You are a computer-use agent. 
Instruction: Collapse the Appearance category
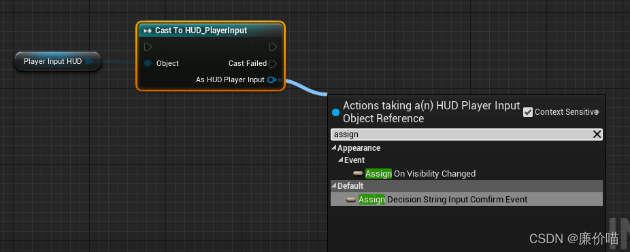[333, 148]
